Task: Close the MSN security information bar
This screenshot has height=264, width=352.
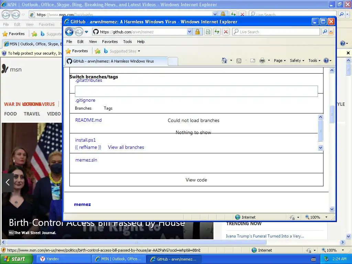Action: tap(348, 53)
